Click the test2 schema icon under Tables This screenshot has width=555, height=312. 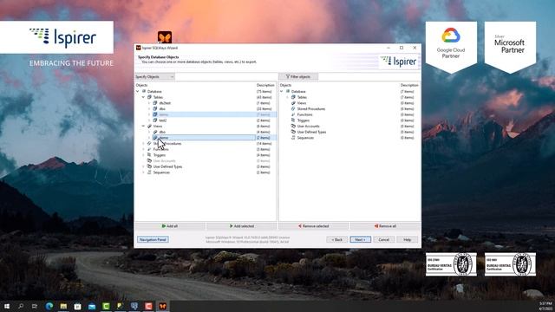(x=155, y=120)
